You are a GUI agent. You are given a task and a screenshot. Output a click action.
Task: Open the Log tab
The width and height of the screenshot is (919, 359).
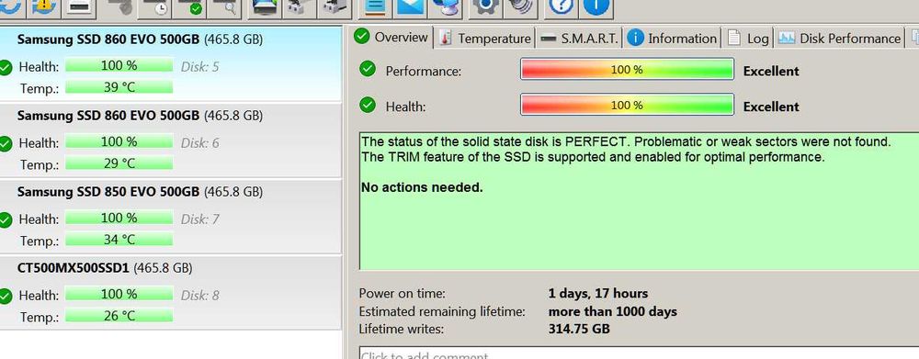748,39
